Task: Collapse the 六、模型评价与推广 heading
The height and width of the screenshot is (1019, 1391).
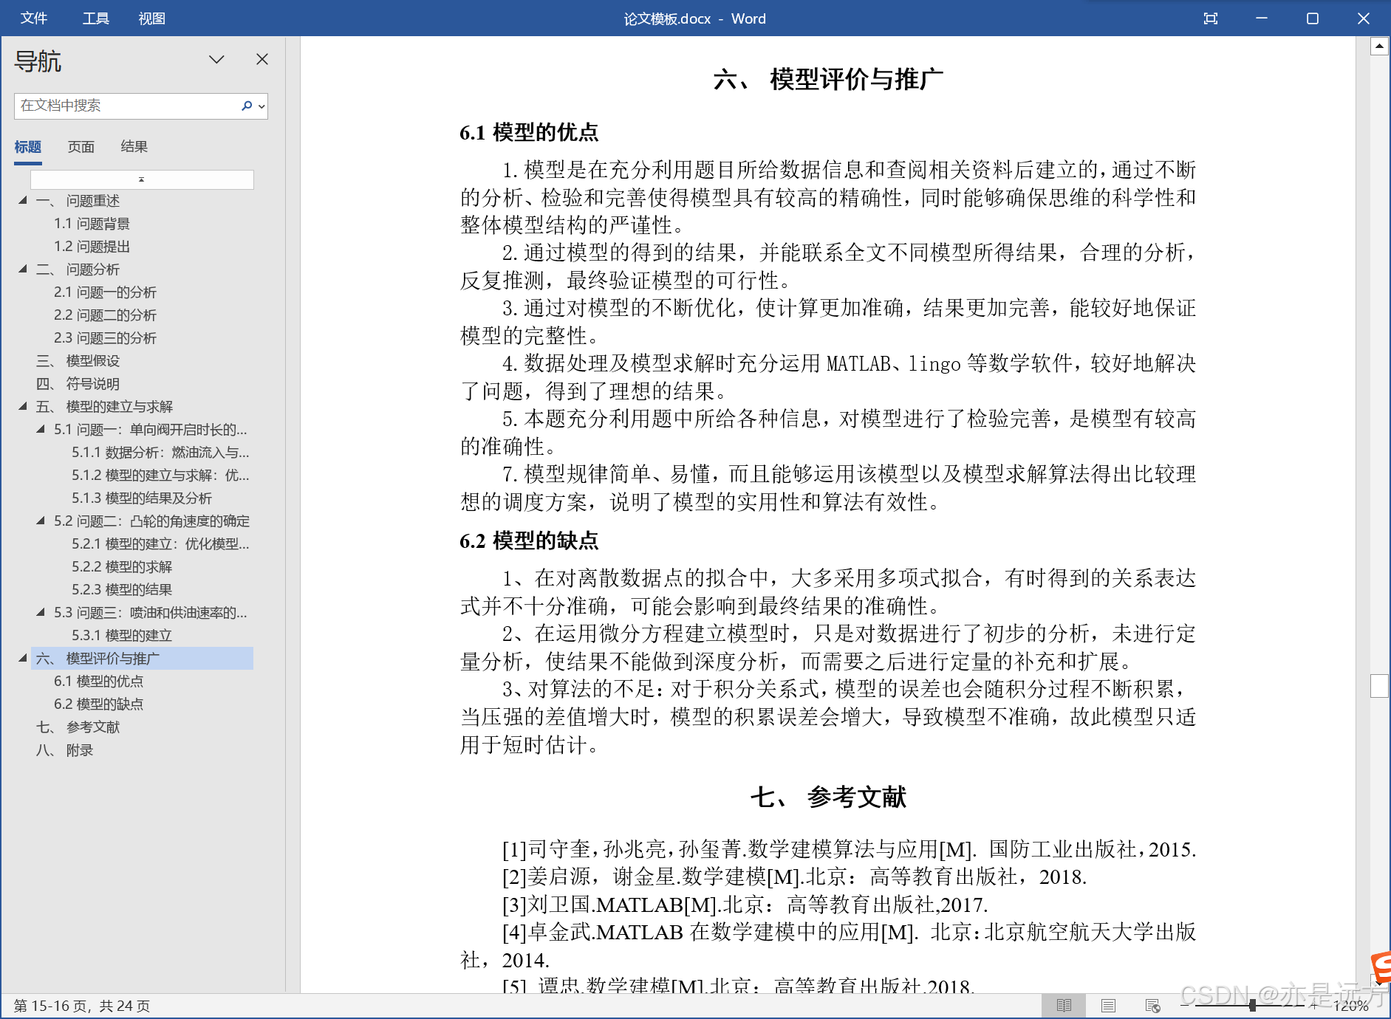Action: tap(23, 658)
